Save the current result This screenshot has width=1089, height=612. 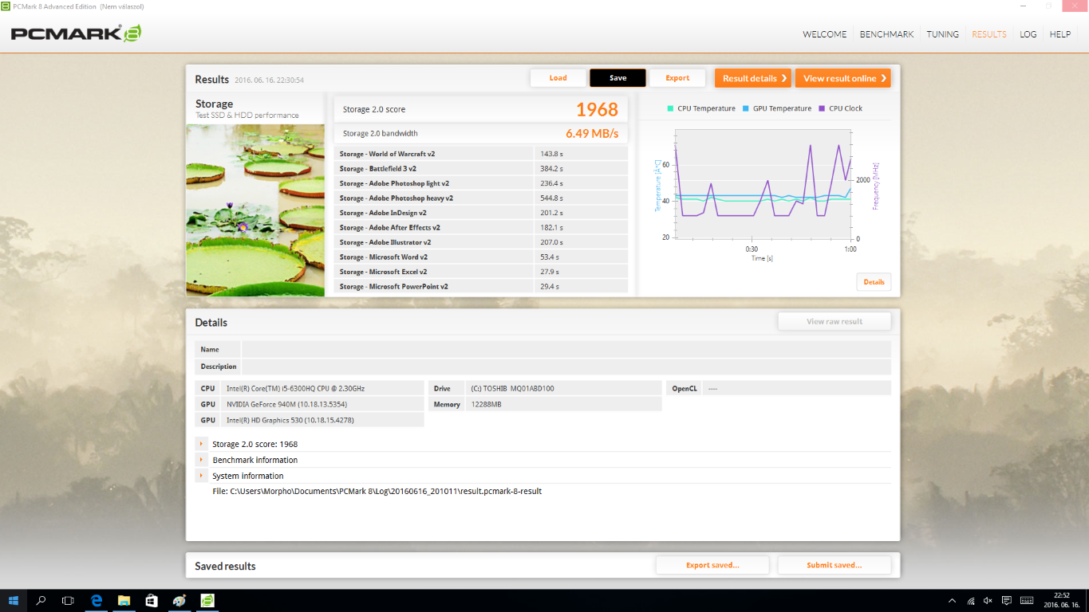[617, 78]
